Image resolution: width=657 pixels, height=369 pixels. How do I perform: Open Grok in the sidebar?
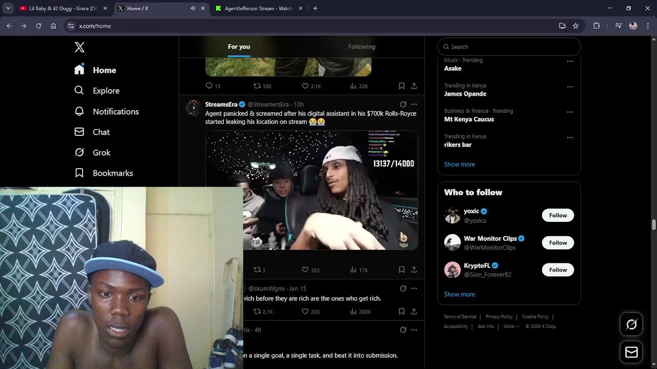pyautogui.click(x=92, y=152)
